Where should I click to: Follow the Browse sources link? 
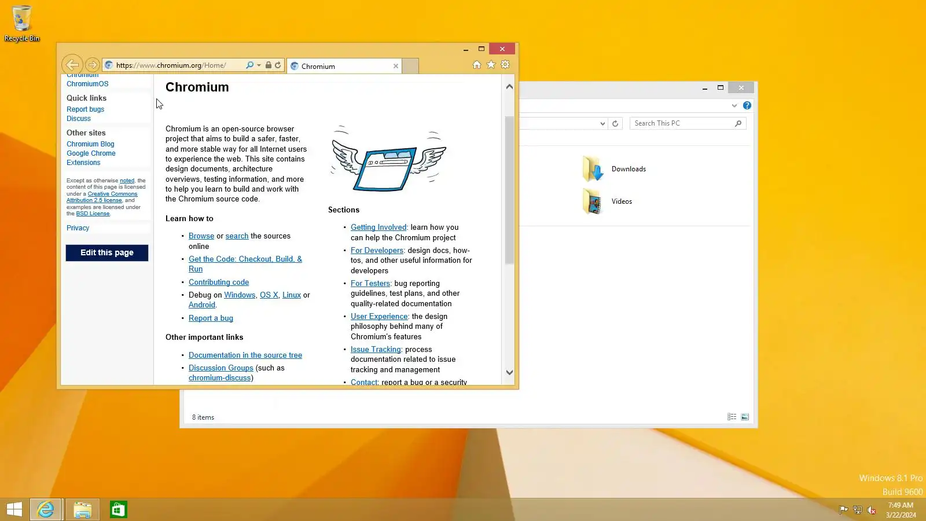[x=201, y=236]
